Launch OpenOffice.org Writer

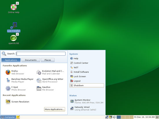(50, 80)
